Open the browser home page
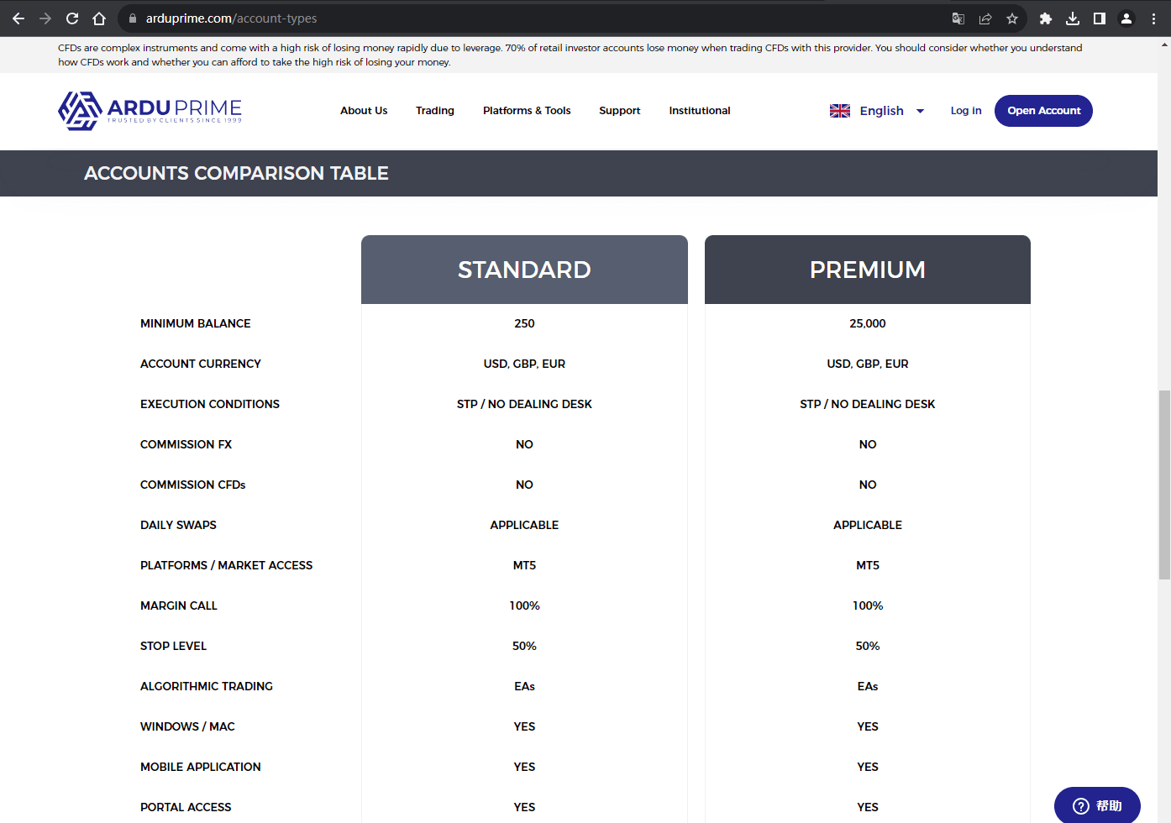 (x=99, y=18)
